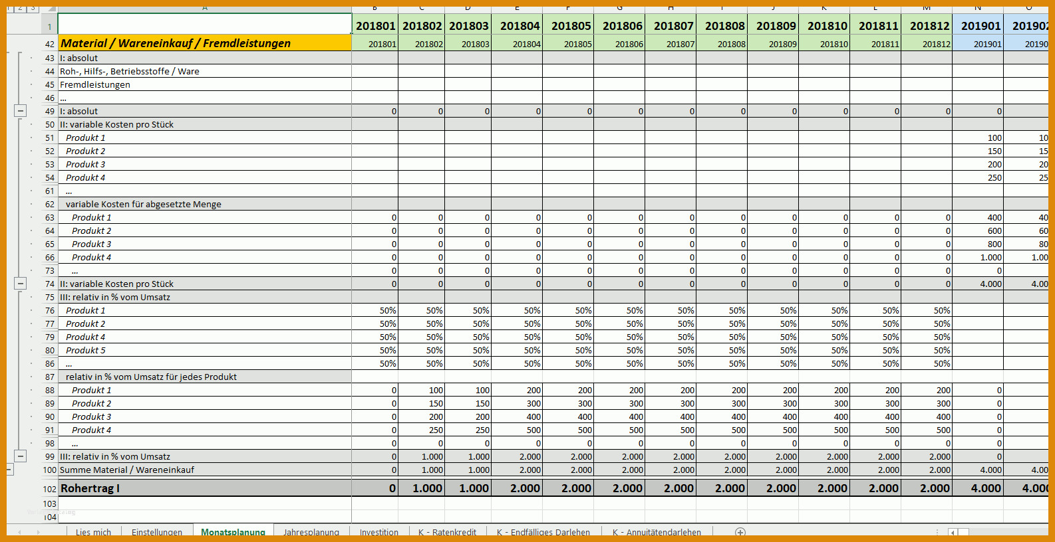
Task: Click the horizontal scrollbar left arrow
Action: tap(953, 533)
